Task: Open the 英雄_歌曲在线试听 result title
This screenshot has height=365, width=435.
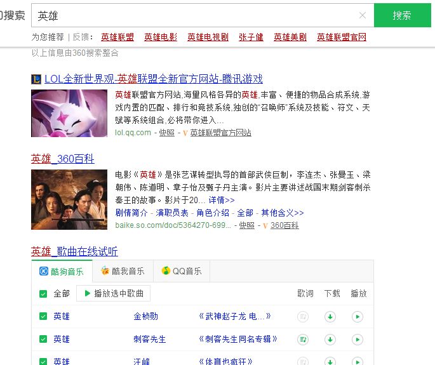Action: point(74,251)
